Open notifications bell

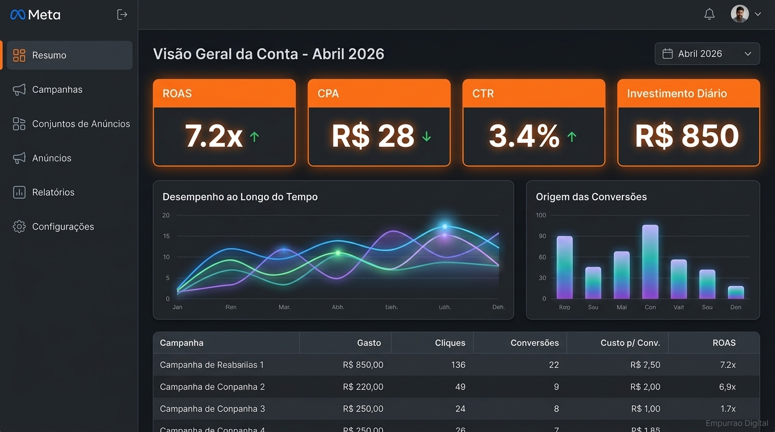(710, 15)
